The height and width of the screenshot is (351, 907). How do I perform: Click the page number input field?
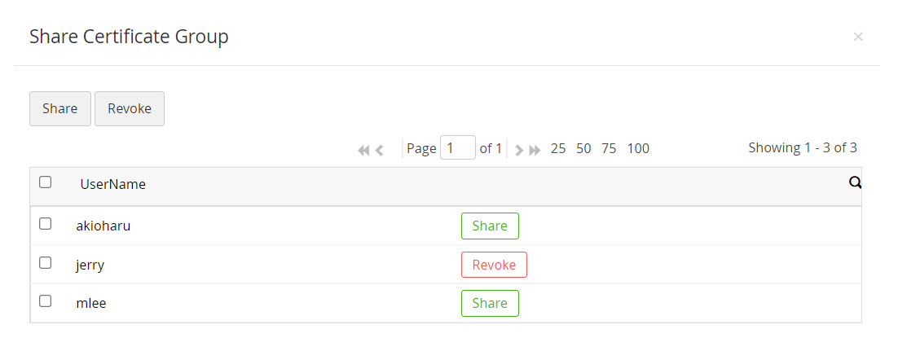tap(457, 148)
